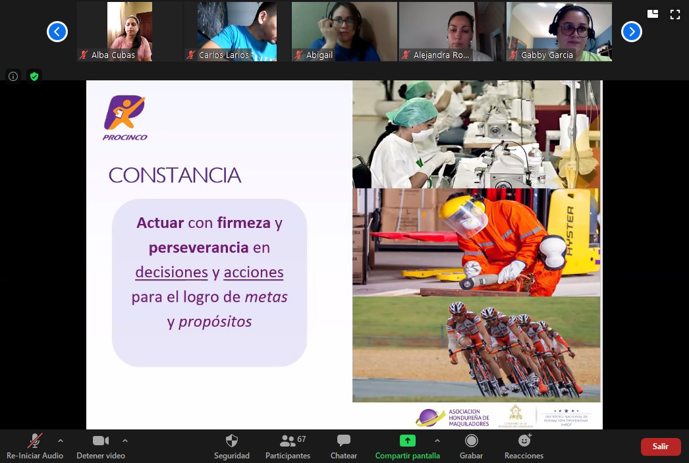
Task: Click the muted mic icon on Abigail
Action: [299, 55]
